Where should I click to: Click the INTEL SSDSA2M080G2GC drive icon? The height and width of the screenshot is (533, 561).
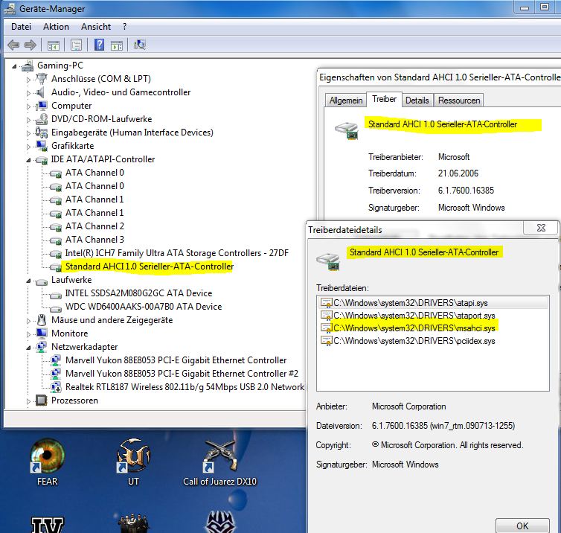coord(56,296)
